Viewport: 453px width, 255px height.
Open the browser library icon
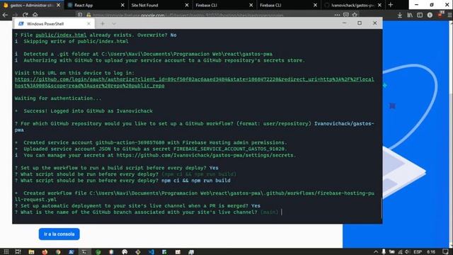click(x=410, y=15)
